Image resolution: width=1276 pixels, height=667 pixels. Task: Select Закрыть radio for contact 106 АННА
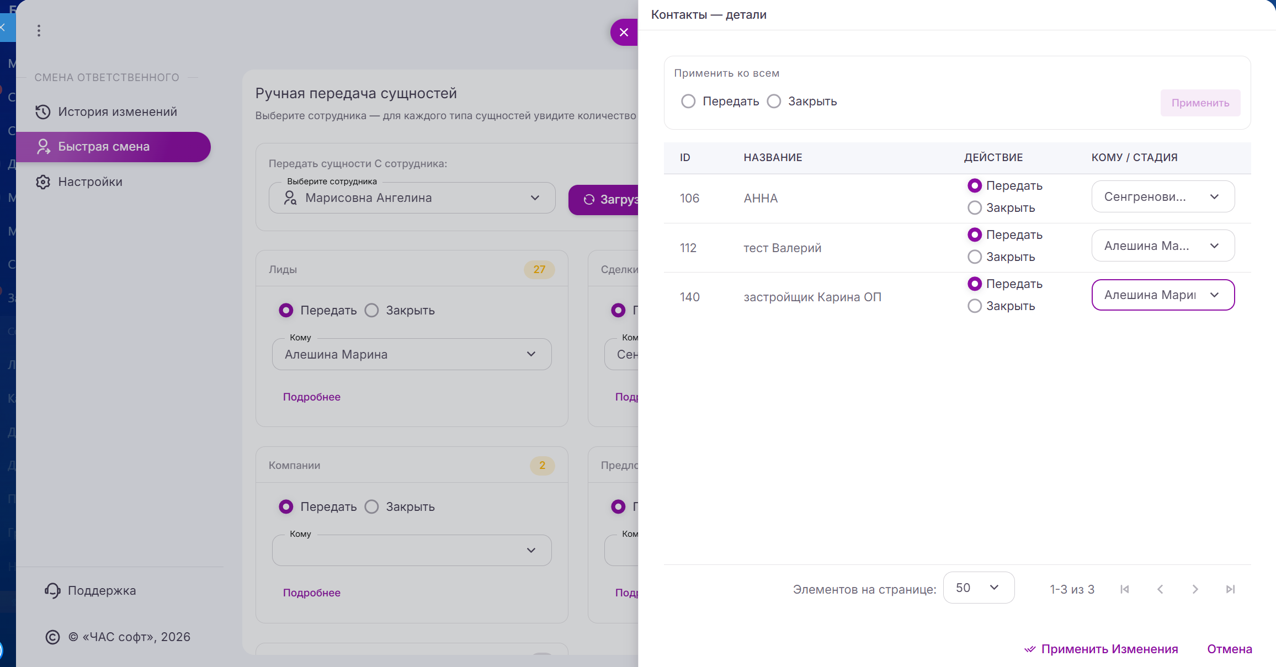click(975, 208)
